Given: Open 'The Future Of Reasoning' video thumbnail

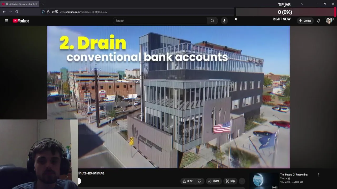Looking at the screenshot, I should tap(264, 181).
